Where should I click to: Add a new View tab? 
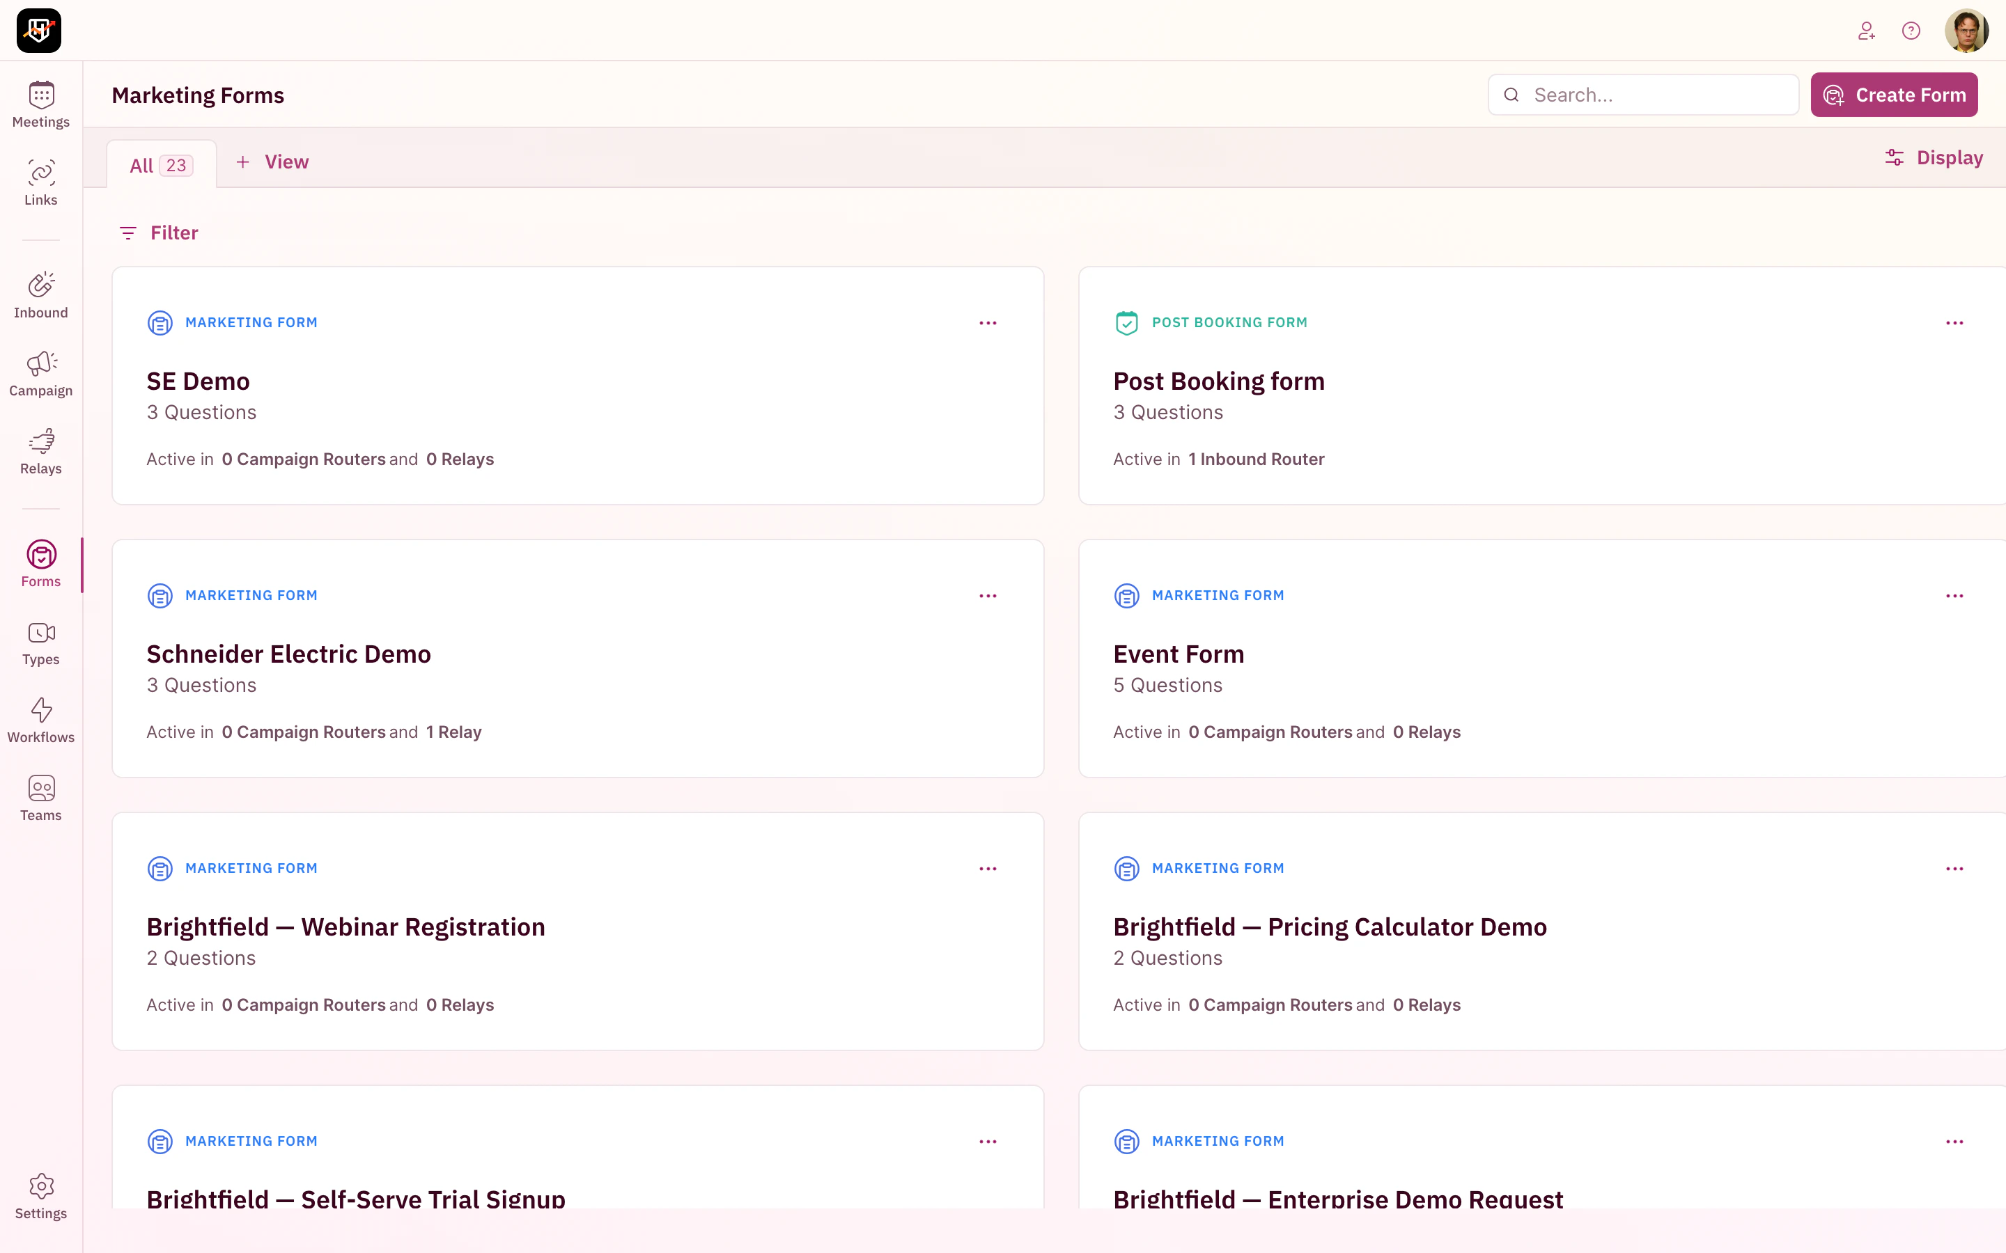[x=272, y=161]
